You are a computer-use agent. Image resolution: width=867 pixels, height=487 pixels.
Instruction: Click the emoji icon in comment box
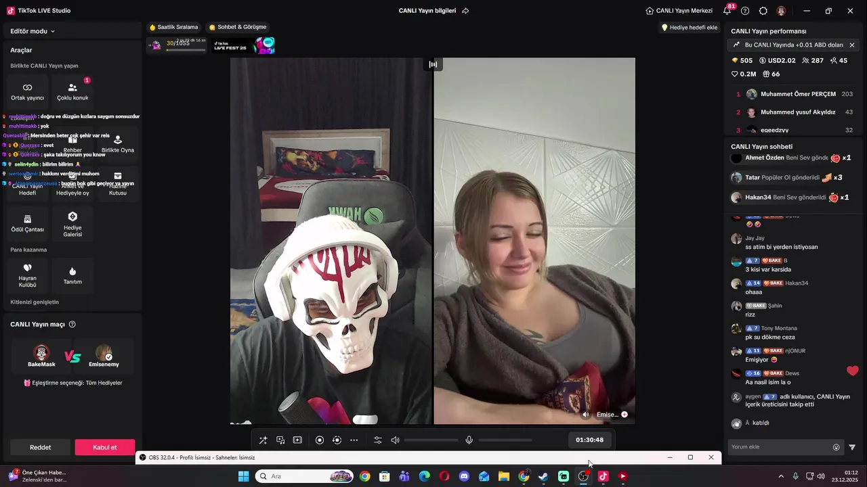click(836, 447)
